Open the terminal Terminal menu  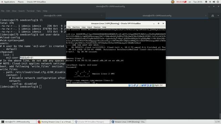[x=30, y=11]
